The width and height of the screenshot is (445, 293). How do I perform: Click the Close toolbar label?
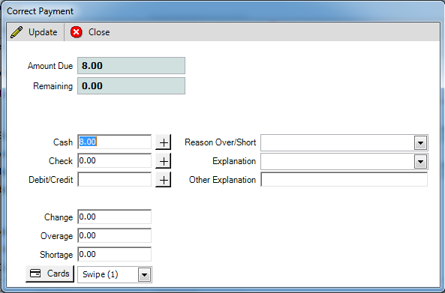coord(99,32)
